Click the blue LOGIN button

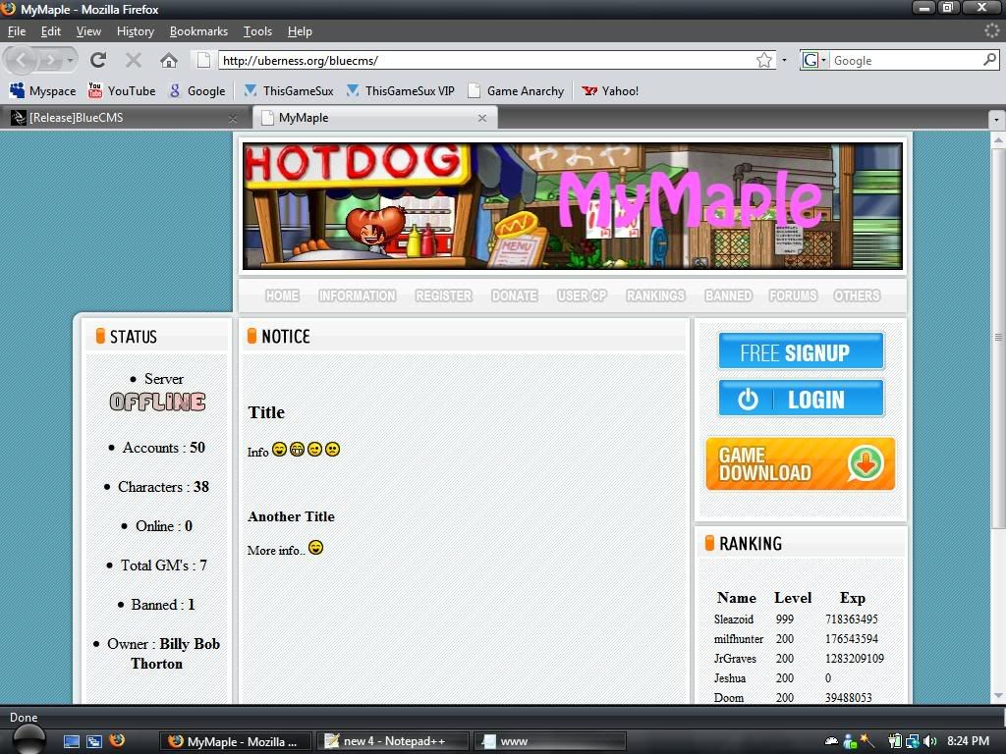801,399
